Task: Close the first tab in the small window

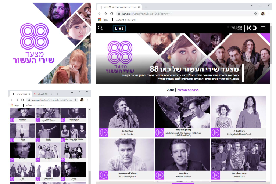Action: point(29,94)
